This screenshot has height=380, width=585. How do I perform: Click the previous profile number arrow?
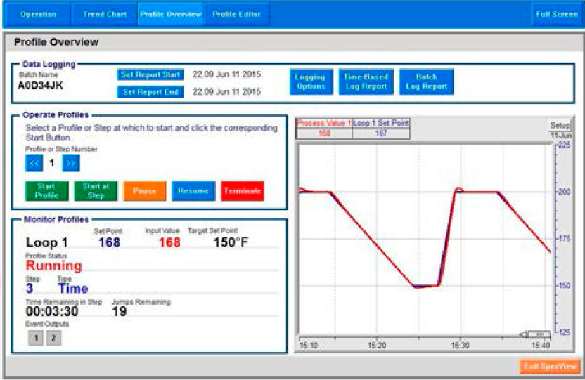coord(34,163)
